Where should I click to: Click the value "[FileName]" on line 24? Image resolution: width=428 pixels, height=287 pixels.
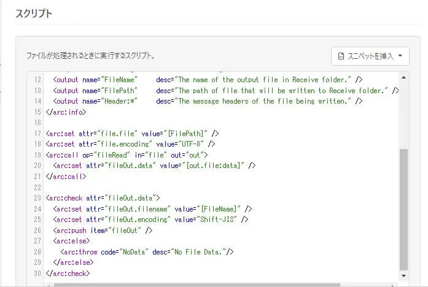221,209
